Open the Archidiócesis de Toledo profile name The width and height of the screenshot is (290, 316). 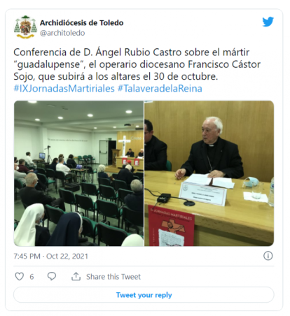coord(81,23)
